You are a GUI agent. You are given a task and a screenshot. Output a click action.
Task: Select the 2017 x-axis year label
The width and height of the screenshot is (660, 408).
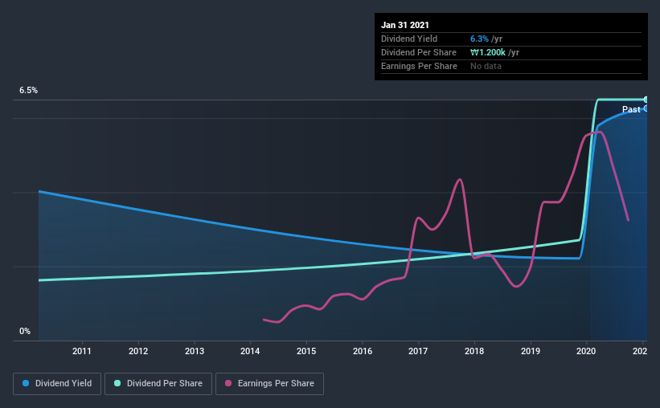pos(418,351)
